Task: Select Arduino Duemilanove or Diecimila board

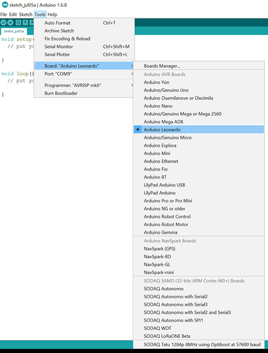Action: [199, 98]
